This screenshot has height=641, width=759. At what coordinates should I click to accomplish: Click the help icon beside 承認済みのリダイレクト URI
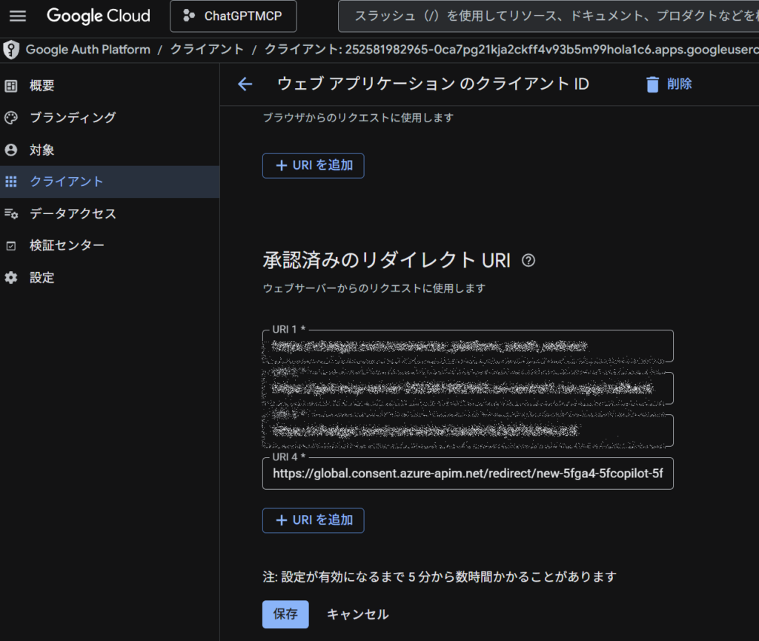click(x=528, y=260)
